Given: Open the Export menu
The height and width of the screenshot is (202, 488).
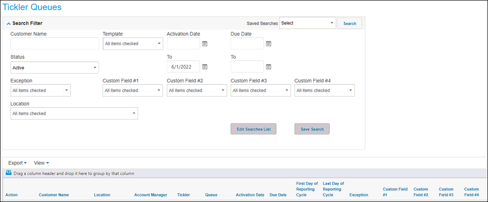Looking at the screenshot, I should [18, 163].
